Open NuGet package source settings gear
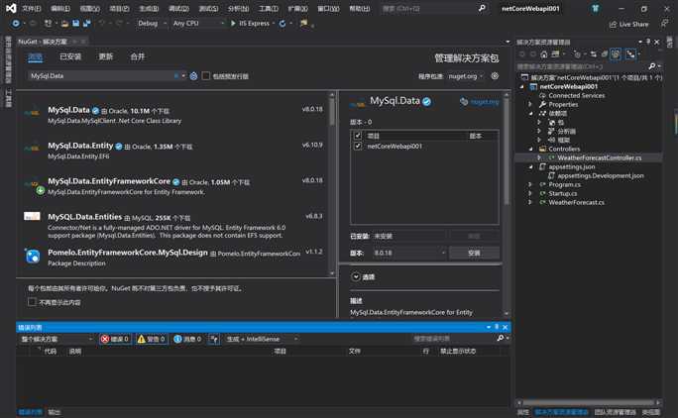Screen dimensions: 678x418 [x=495, y=76]
